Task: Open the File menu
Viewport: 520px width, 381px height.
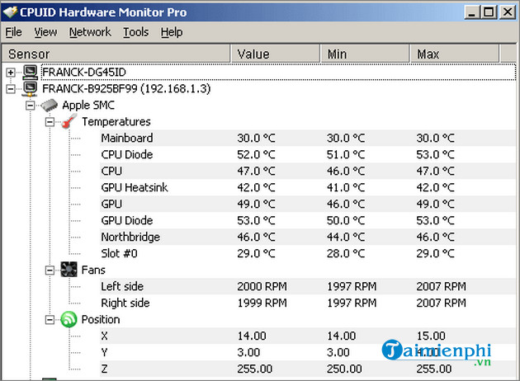Action: [x=13, y=32]
